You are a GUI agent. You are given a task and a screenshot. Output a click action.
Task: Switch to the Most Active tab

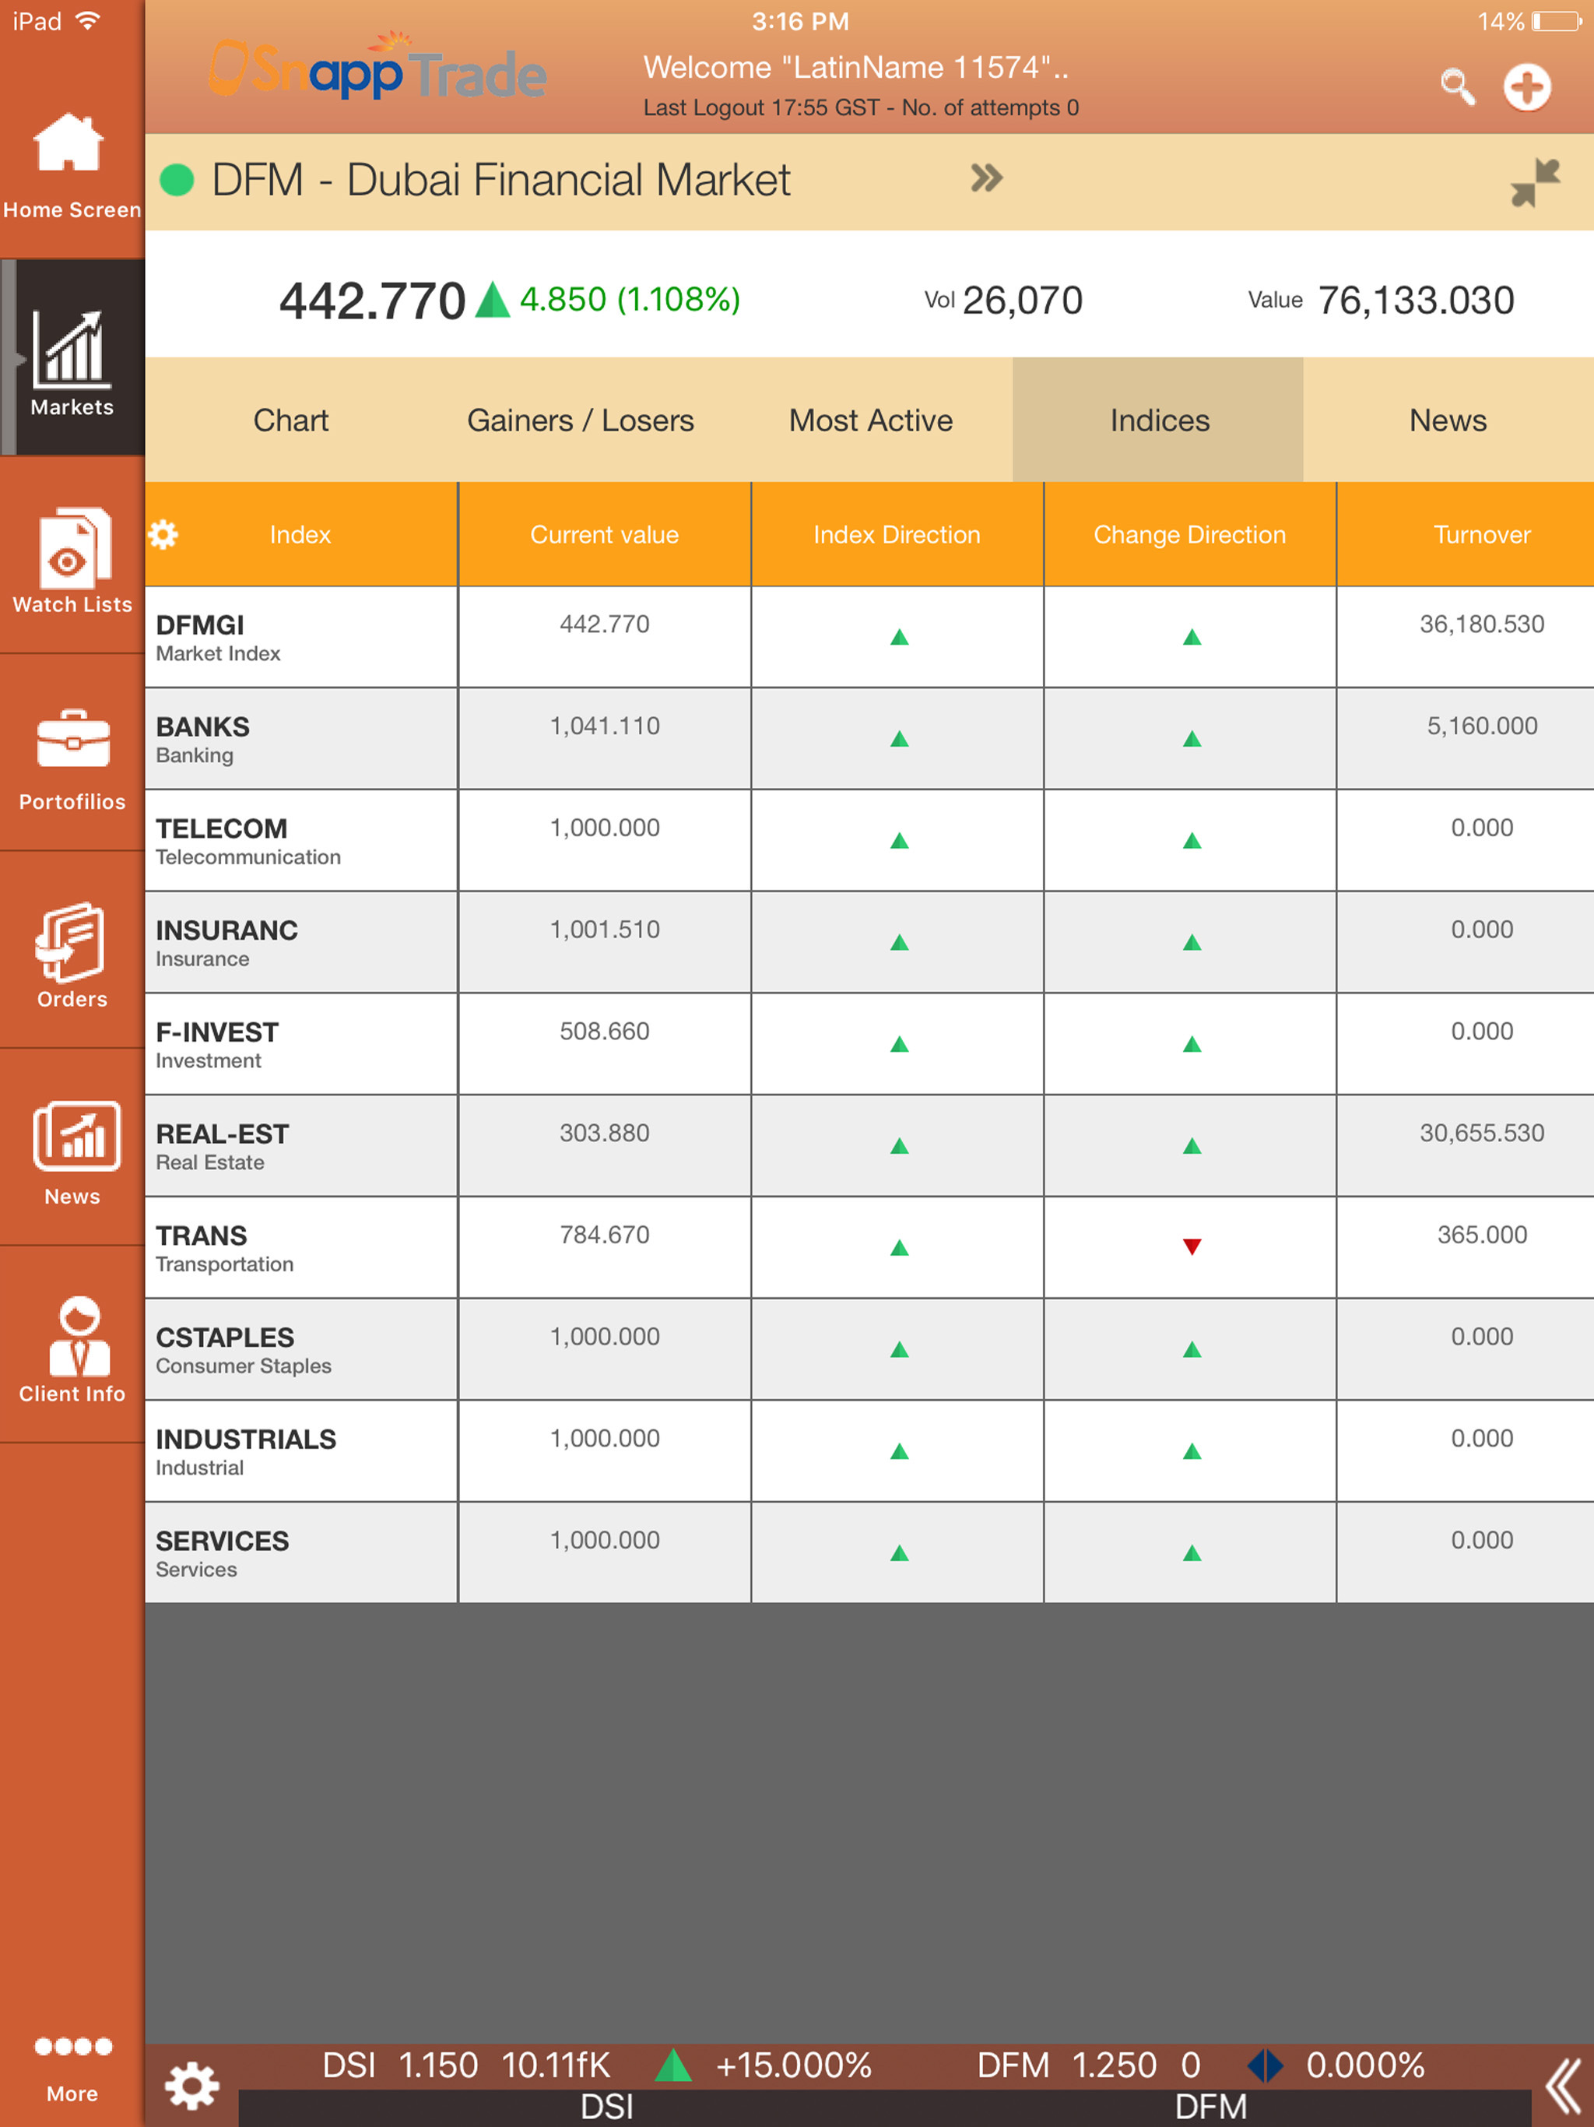pos(870,420)
